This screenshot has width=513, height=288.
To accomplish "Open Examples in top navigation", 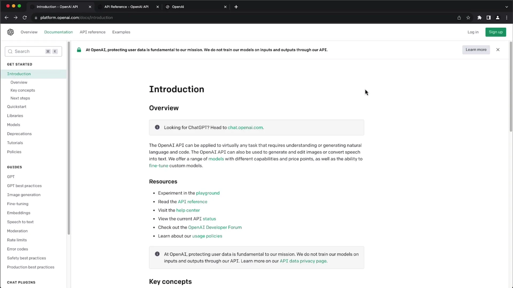I will [x=121, y=32].
